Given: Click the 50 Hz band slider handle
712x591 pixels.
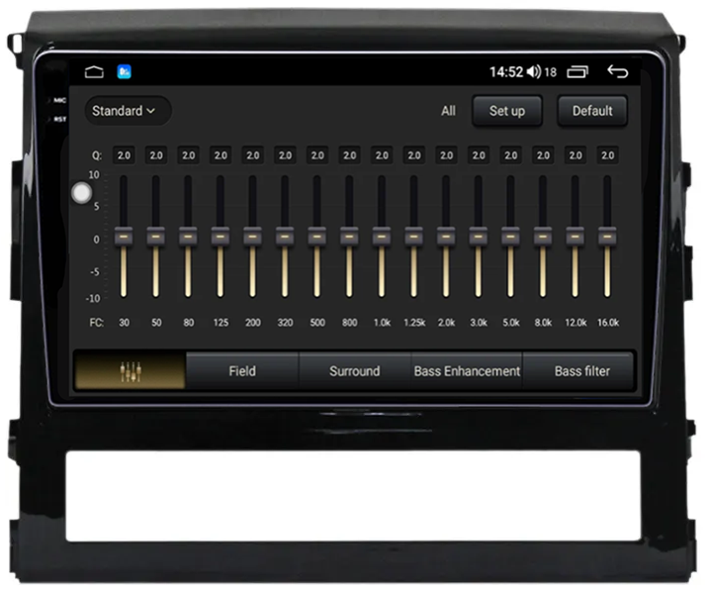Looking at the screenshot, I should (x=156, y=237).
